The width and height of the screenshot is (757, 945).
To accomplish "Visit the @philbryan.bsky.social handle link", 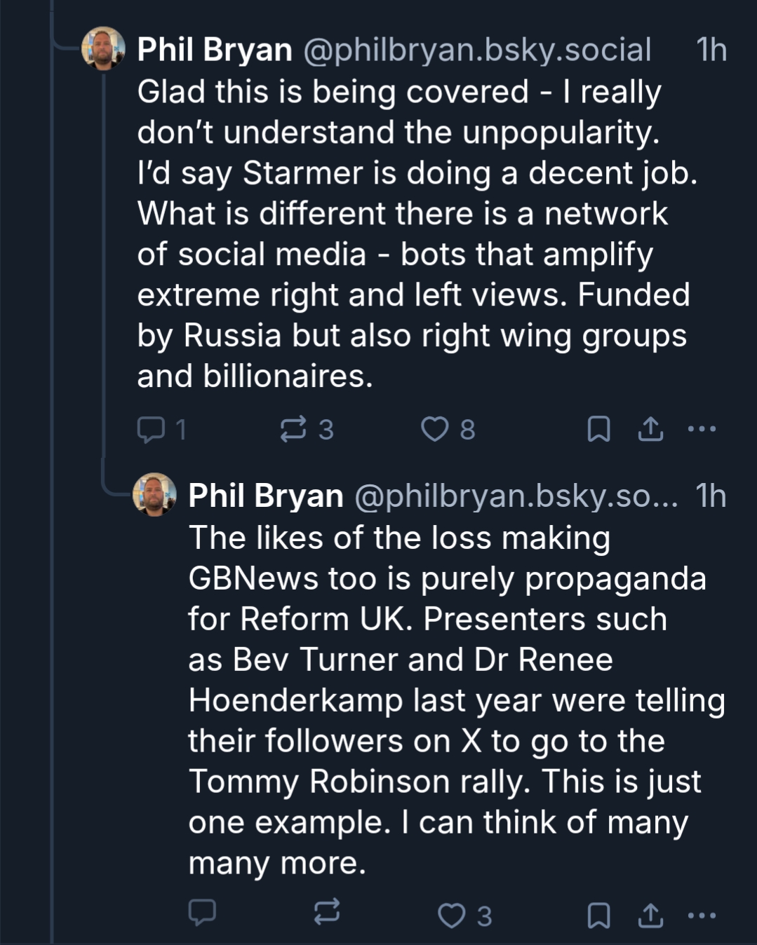I will pyautogui.click(x=477, y=50).
